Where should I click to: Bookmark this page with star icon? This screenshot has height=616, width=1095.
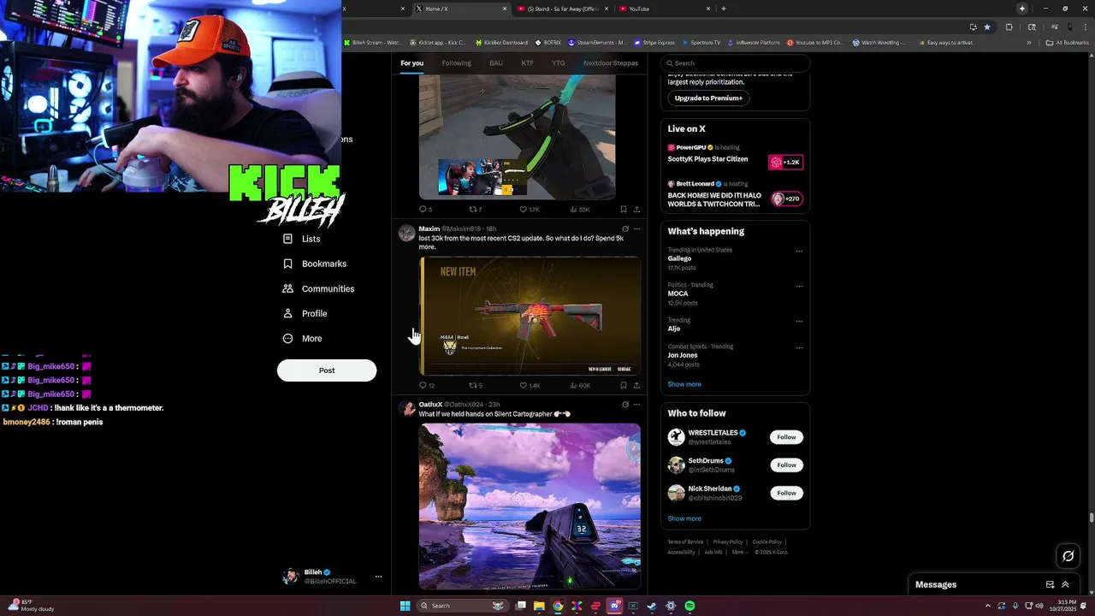coord(987,27)
